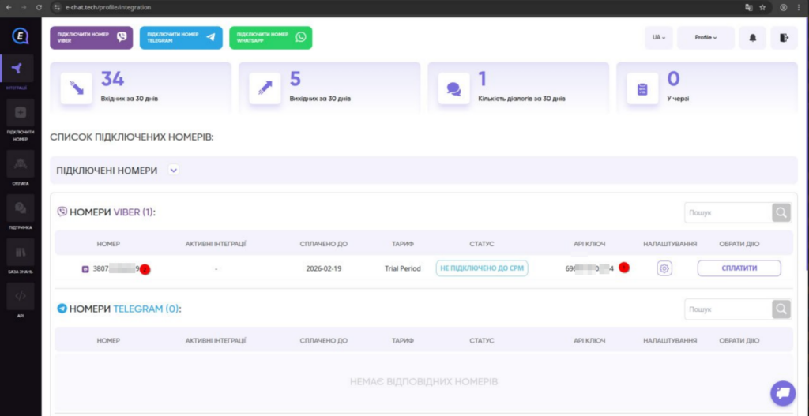Open the Integration section in the sidebar

(x=21, y=72)
